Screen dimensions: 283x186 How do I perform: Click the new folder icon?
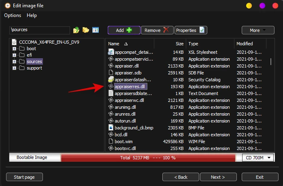click(86, 30)
